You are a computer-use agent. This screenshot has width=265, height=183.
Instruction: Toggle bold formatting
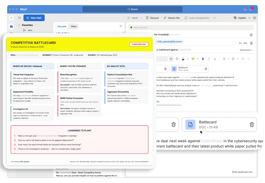[x=203, y=59]
